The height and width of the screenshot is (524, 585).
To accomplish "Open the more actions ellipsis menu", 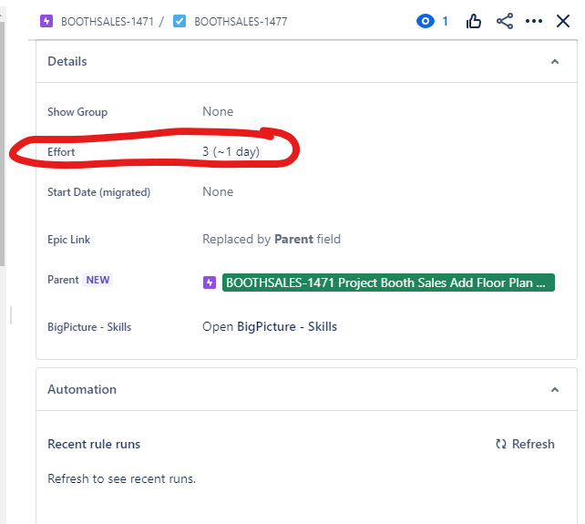I will point(534,21).
